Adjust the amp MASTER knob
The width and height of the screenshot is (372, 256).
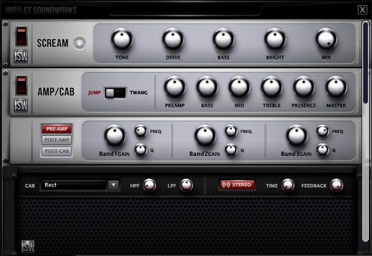tap(336, 87)
